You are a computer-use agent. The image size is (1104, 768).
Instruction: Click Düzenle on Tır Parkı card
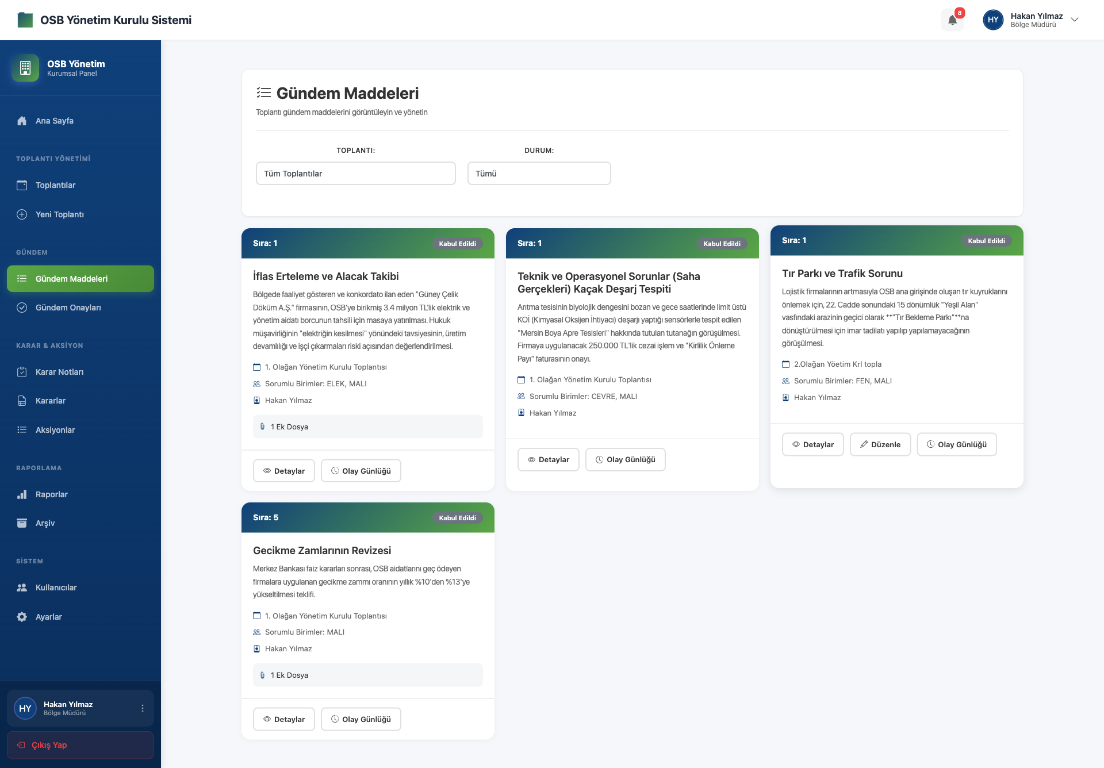point(880,444)
